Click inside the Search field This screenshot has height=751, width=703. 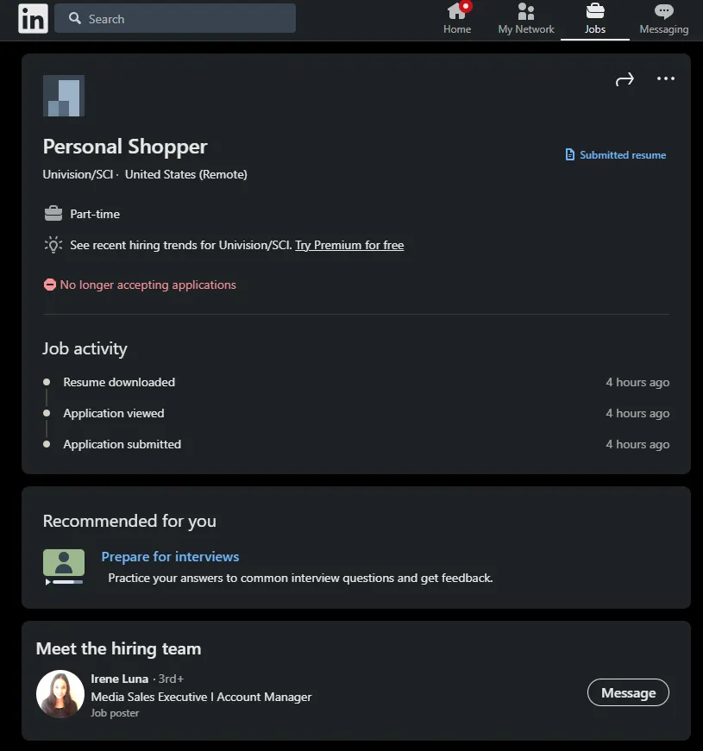pos(175,19)
